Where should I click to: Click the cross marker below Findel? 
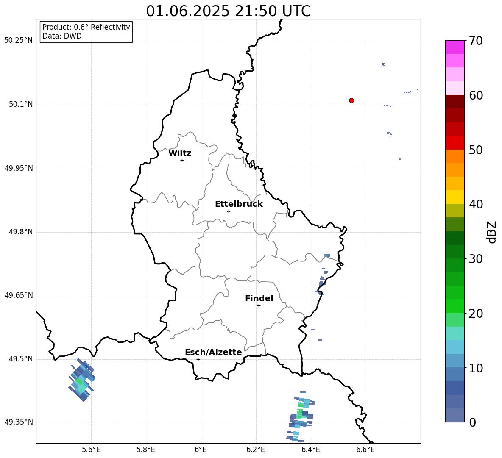[259, 306]
